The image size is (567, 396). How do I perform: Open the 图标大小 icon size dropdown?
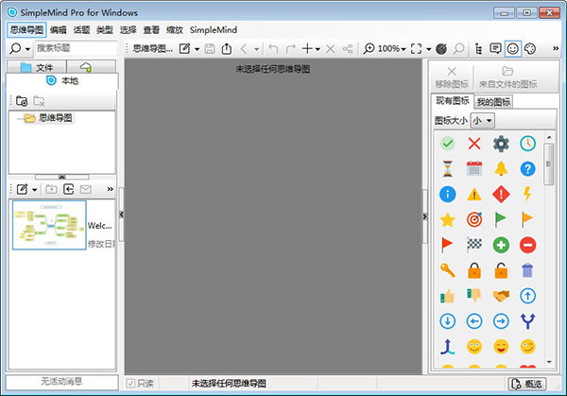point(483,120)
